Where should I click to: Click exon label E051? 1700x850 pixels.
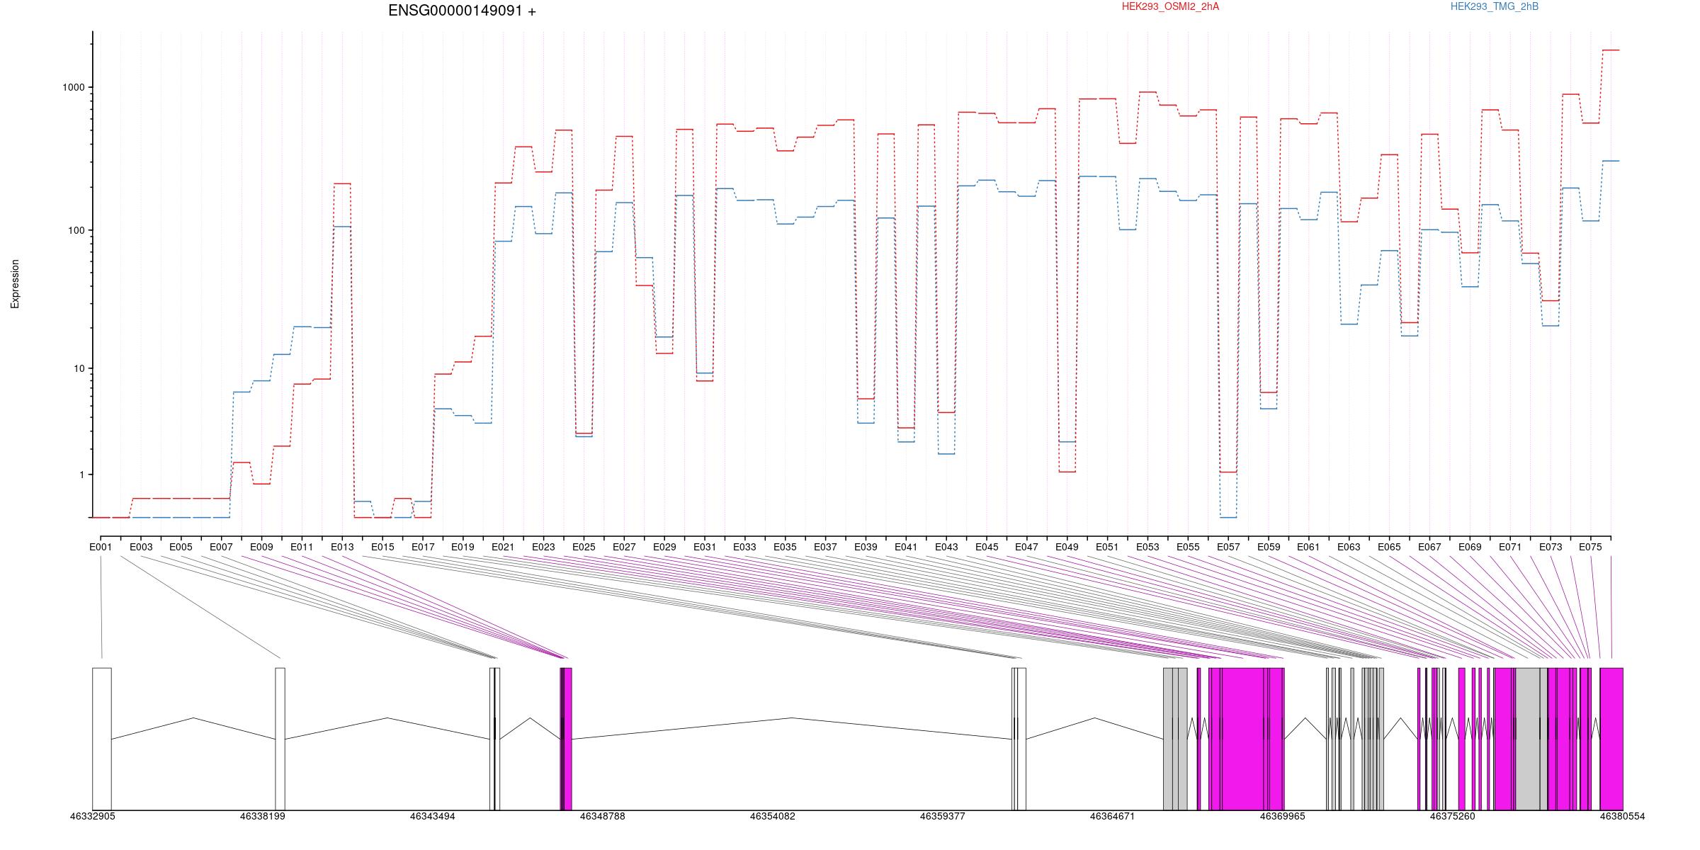1107,547
